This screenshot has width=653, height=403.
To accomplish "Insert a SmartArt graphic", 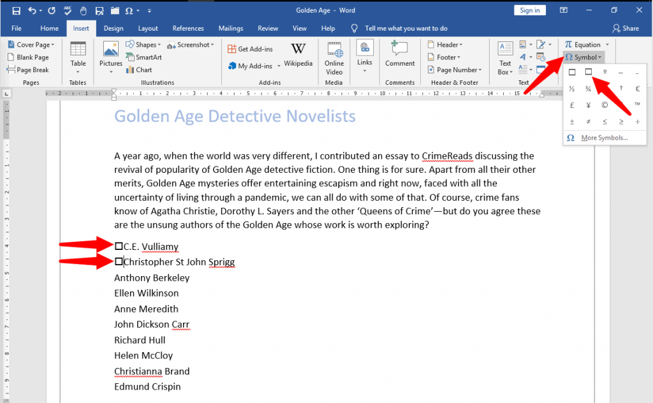I will pos(143,57).
